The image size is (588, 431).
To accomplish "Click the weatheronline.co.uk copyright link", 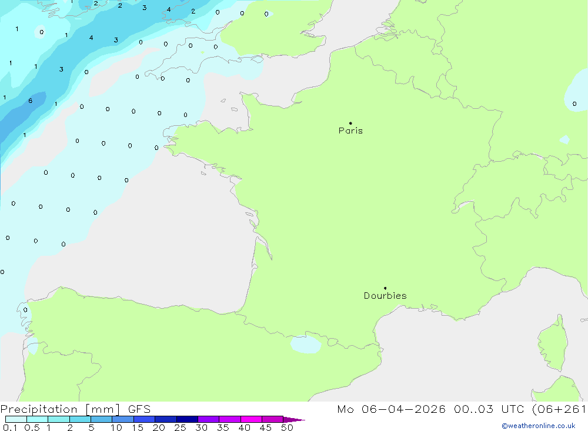I will 539,426.
